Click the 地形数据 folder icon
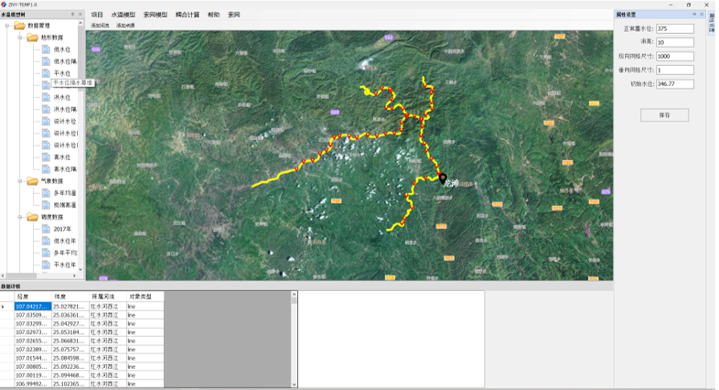Screen dimensions: 719x390 [32, 38]
